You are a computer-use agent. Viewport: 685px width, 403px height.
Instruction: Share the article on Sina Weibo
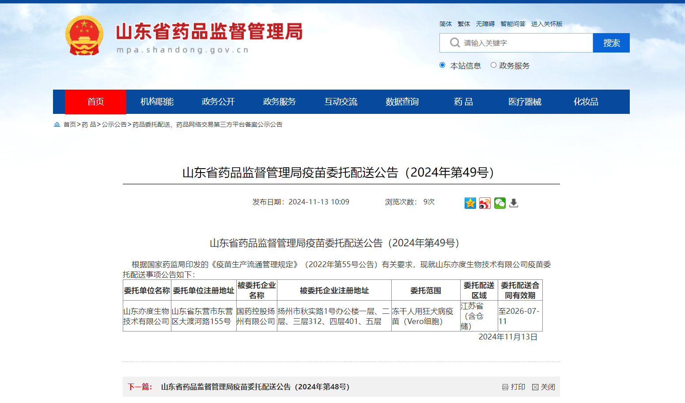485,203
